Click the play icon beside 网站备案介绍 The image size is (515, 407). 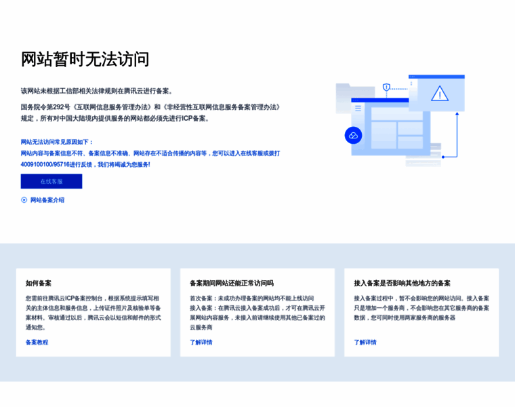click(x=24, y=200)
